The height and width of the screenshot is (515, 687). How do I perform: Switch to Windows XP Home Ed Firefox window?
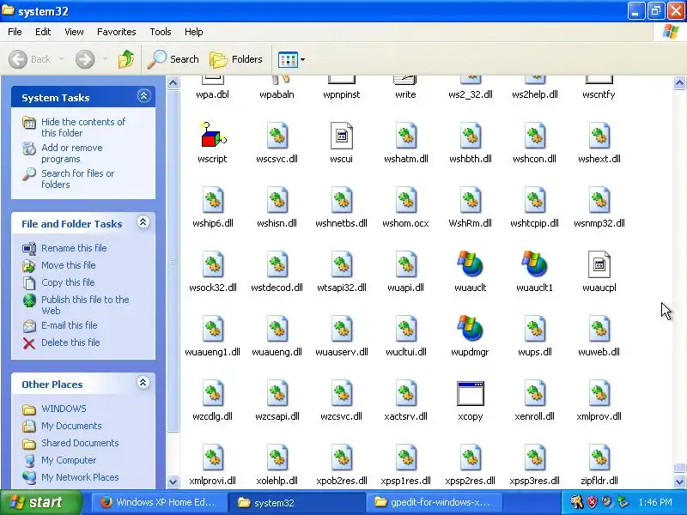[159, 502]
